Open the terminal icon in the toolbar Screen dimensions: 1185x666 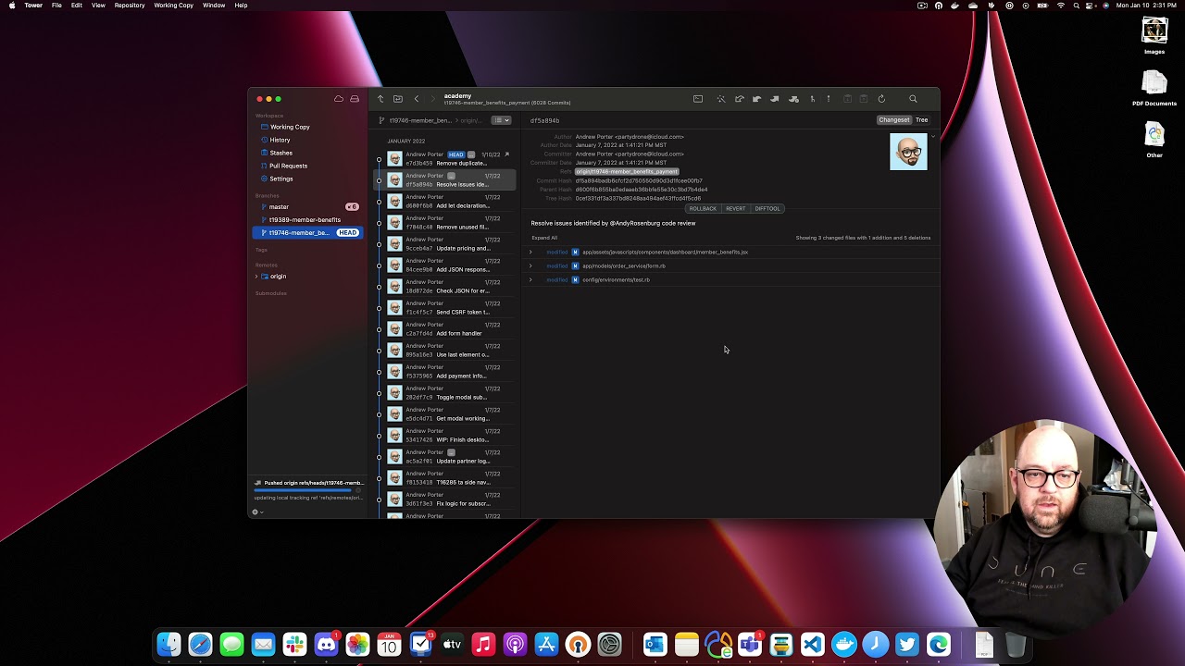[x=698, y=99]
